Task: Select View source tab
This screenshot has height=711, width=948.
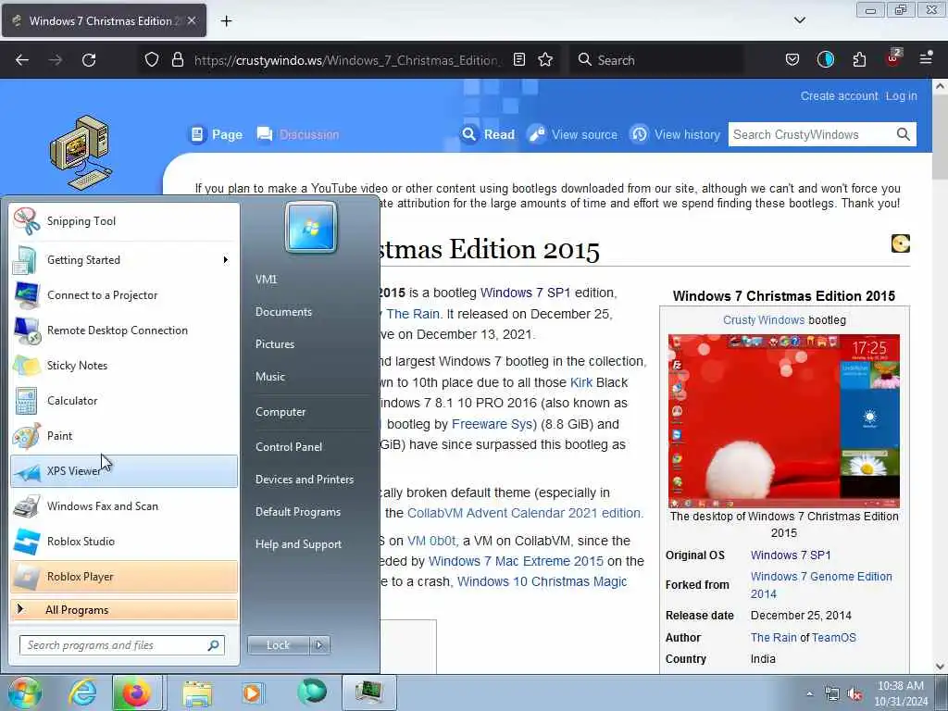Action: point(572,134)
